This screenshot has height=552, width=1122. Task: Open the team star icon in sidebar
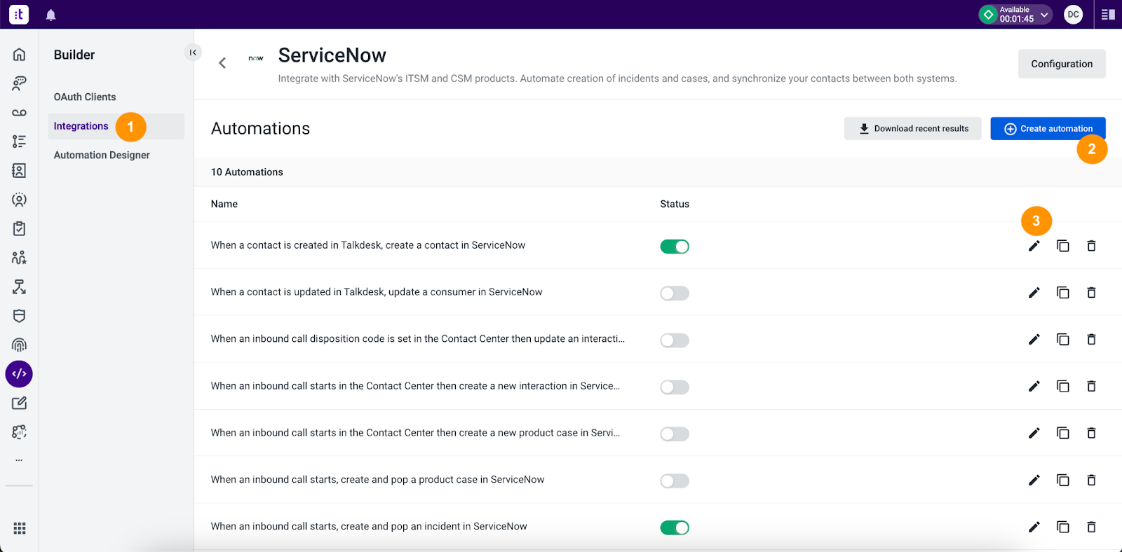[19, 258]
